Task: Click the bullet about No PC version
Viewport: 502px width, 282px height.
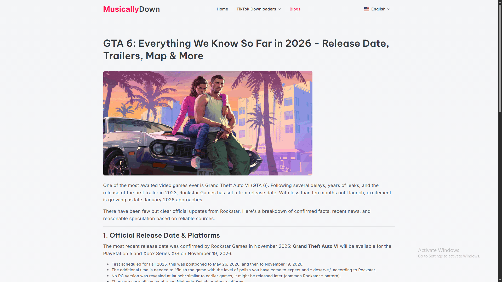Action: point(226,276)
